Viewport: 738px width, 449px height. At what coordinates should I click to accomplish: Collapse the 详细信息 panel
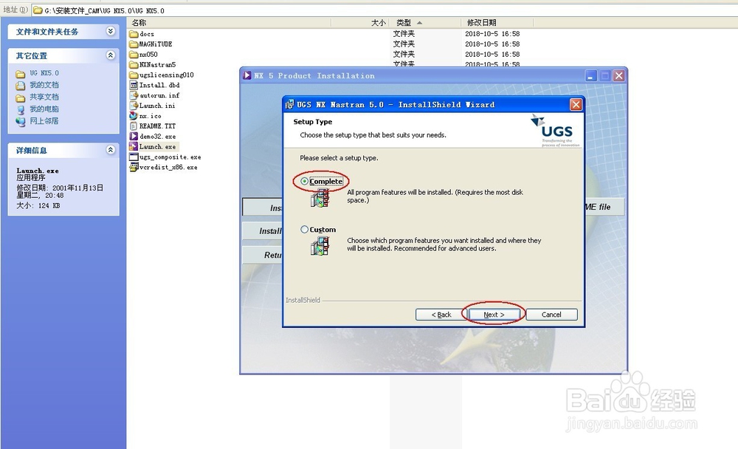click(x=111, y=150)
